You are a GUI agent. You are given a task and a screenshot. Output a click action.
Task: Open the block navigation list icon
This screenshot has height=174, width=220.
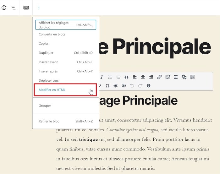point(13,8)
